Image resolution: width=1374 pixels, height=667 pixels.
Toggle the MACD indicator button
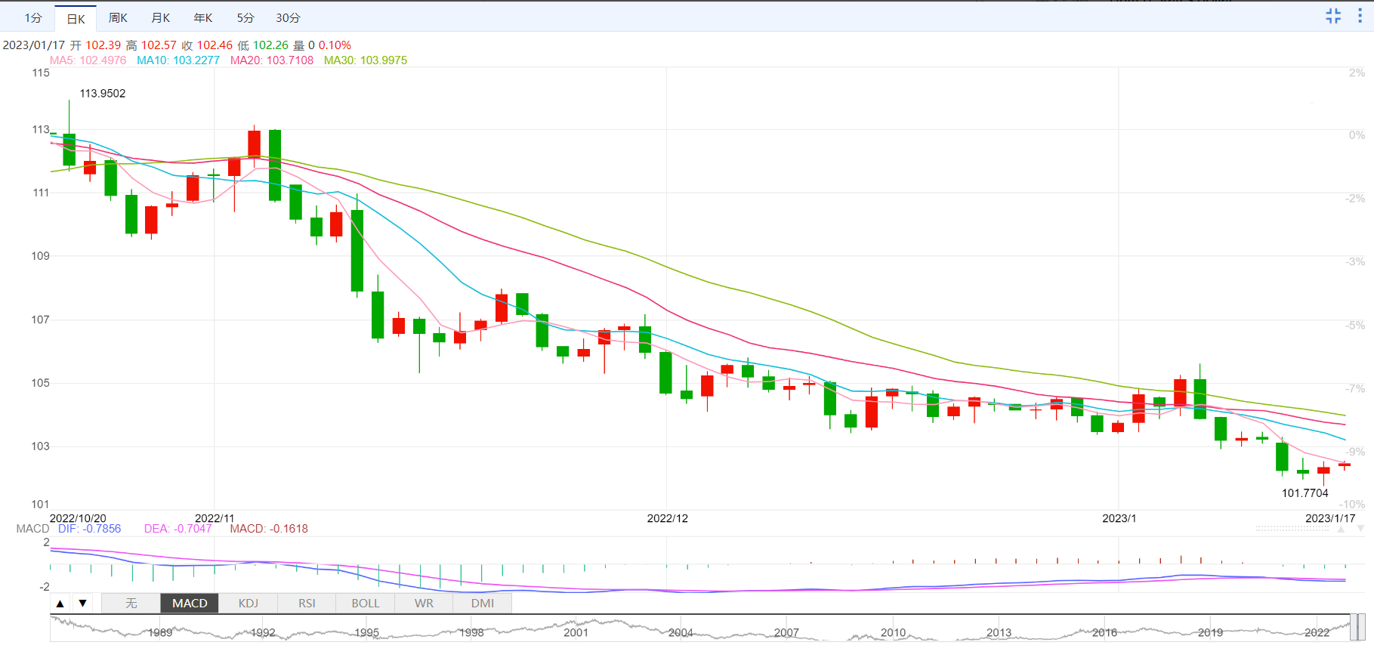click(190, 604)
